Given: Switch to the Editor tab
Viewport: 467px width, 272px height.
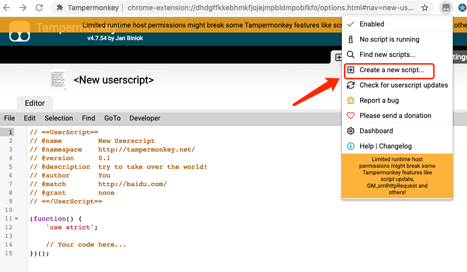Looking at the screenshot, I should pos(35,103).
